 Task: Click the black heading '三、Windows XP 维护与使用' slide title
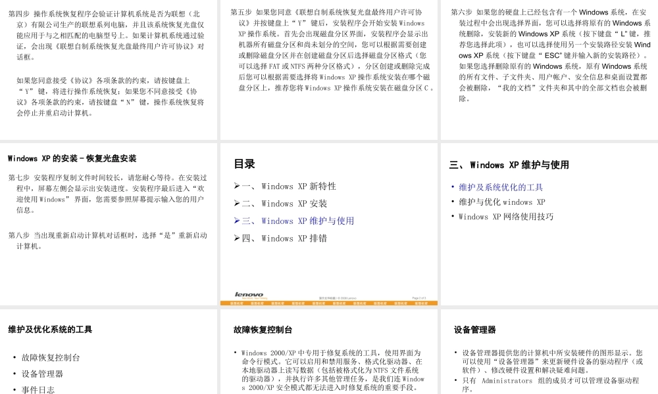(509, 165)
